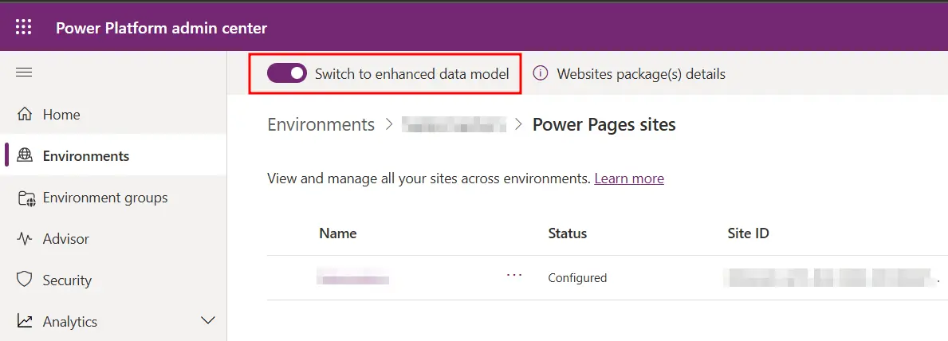Click Websites package(s) details
The height and width of the screenshot is (341, 948).
[x=641, y=74]
